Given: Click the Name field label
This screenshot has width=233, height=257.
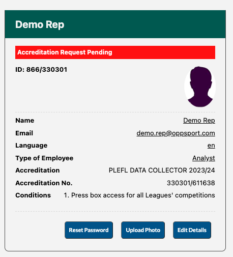Looking at the screenshot, I should (x=25, y=121).
